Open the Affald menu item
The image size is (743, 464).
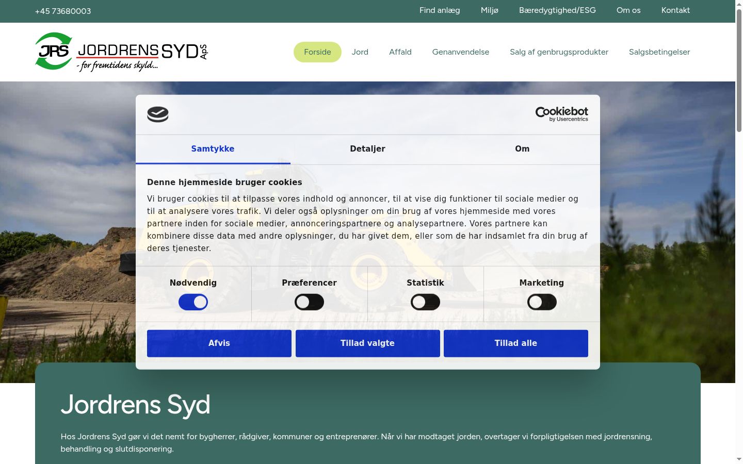pos(400,52)
